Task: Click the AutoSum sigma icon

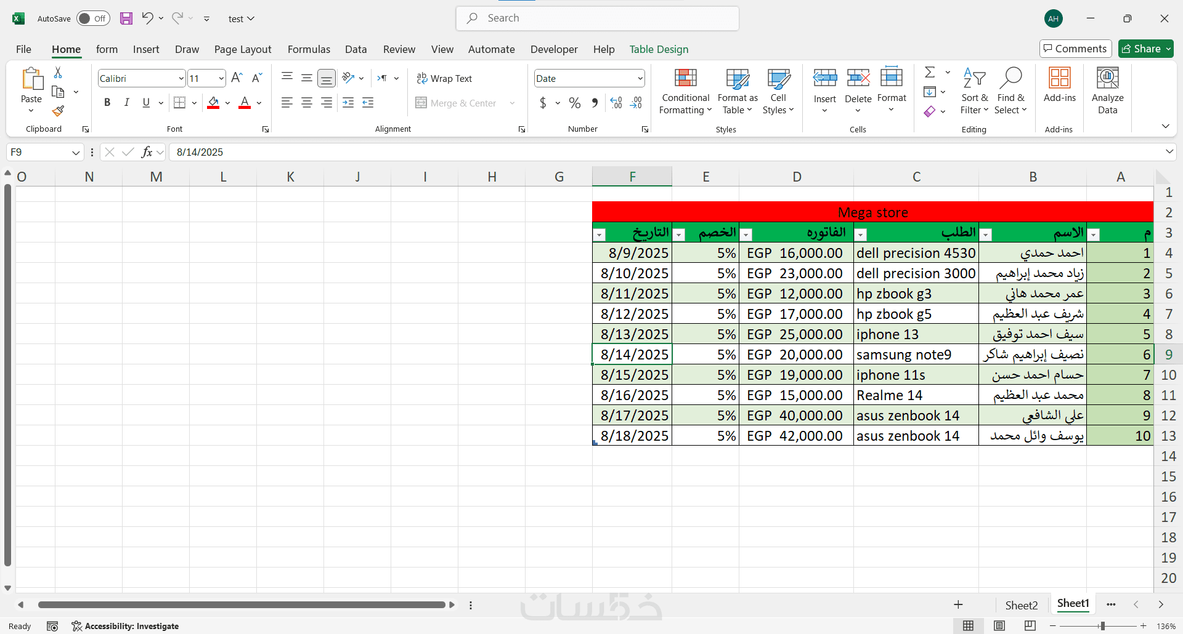Action: [930, 72]
